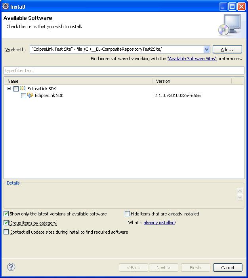The image size is (248, 278).
Task: Sort by the Version column header
Action: tap(192, 81)
